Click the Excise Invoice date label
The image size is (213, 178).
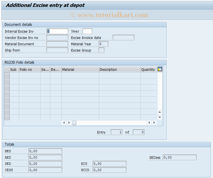click(x=86, y=38)
